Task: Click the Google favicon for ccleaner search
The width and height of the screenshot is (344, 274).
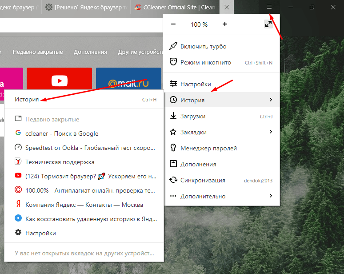Action: tap(18, 133)
